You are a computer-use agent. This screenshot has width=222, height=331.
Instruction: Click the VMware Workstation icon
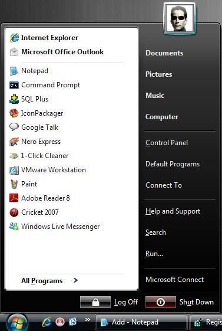(x=14, y=170)
